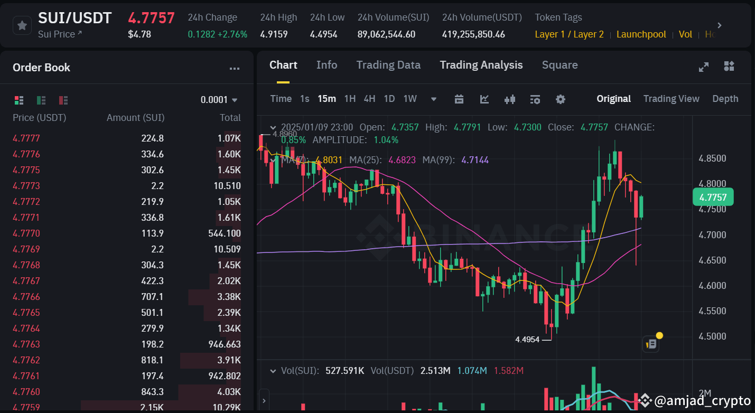755x413 pixels.
Task: Click Vol token tag
Action: coord(685,34)
